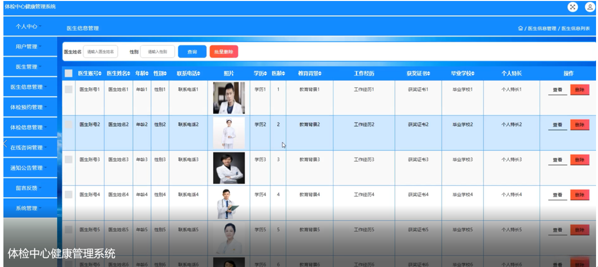
Task: View details of 医生账号5 with 查看
Action: [558, 230]
